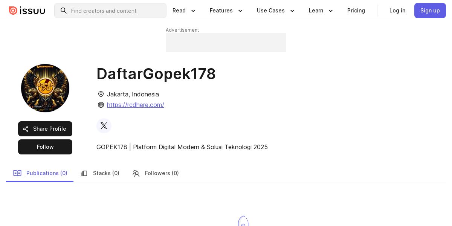This screenshot has height=226, width=452.
Task: Click the location pin icon
Action: 101,94
